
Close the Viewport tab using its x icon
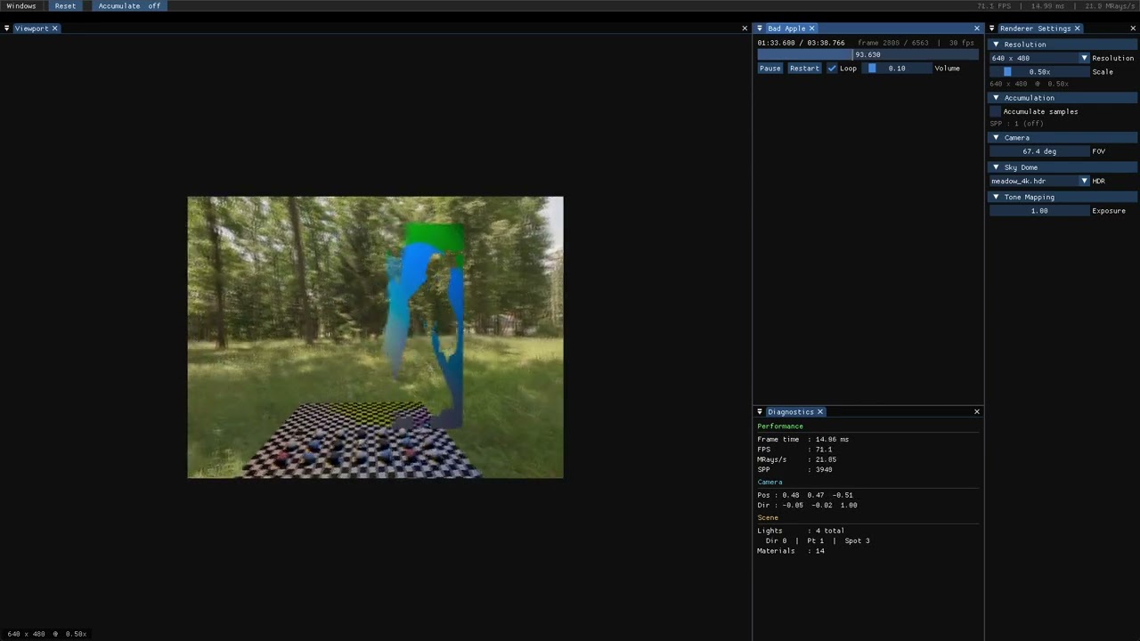click(54, 28)
